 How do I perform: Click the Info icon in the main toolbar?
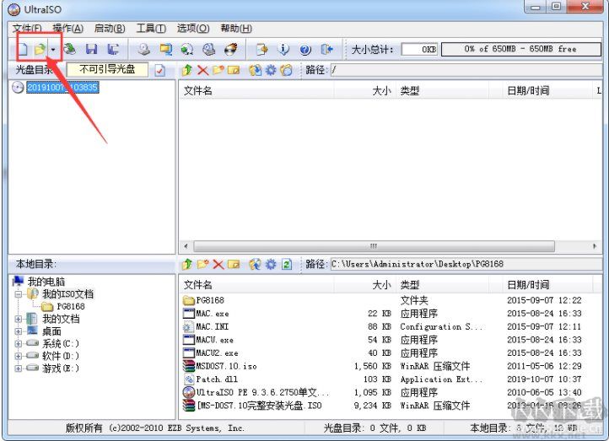point(284,50)
